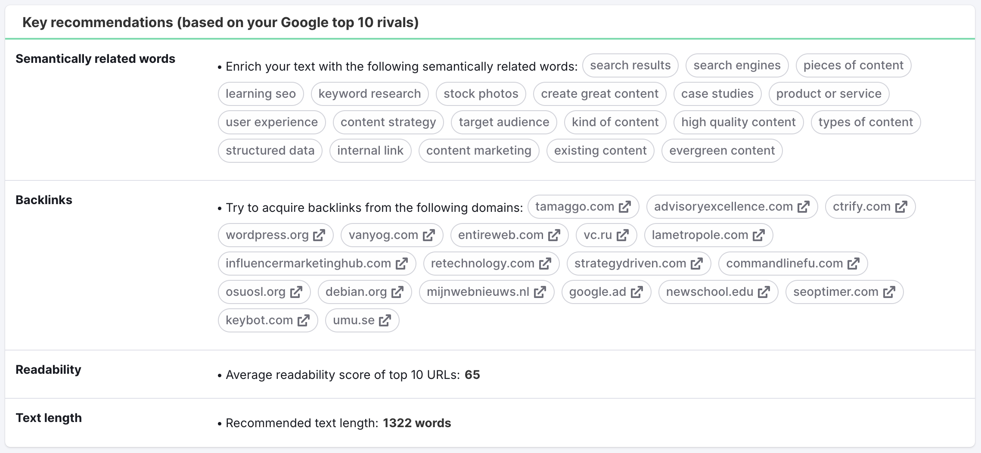This screenshot has height=453, width=981.
Task: Click the mijnwebnieuws.nl domain link
Action: tap(478, 292)
